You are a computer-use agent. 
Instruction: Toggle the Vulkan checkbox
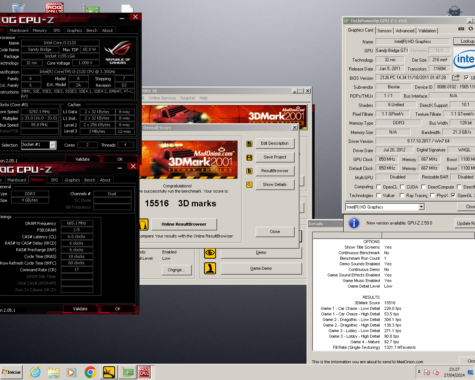pos(379,196)
